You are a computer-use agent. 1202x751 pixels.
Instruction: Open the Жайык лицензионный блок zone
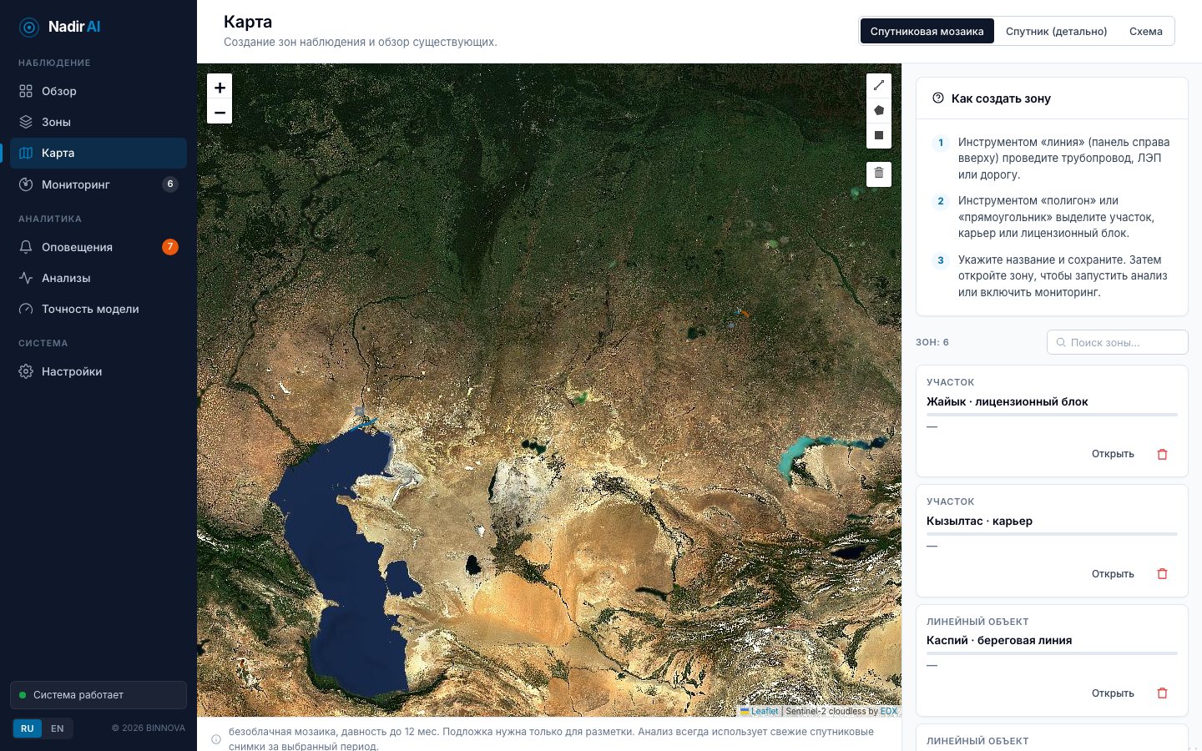tap(1113, 454)
